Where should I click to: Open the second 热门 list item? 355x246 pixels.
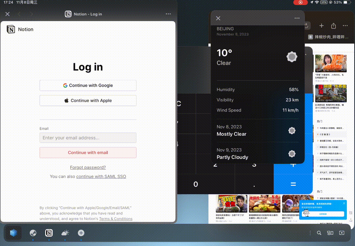pyautogui.click(x=332, y=134)
